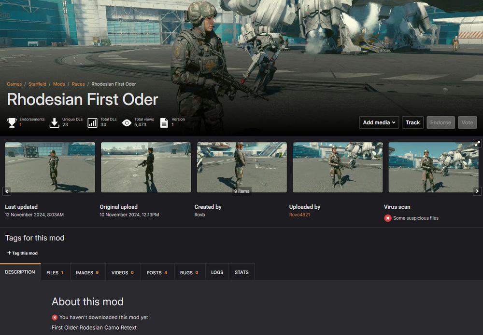Click 'First Older Rodesian Camo Retext' description
Viewport: 483px width, 335px height.
point(94,327)
